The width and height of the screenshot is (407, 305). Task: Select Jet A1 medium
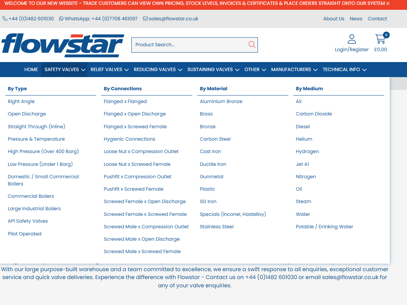tap(302, 164)
